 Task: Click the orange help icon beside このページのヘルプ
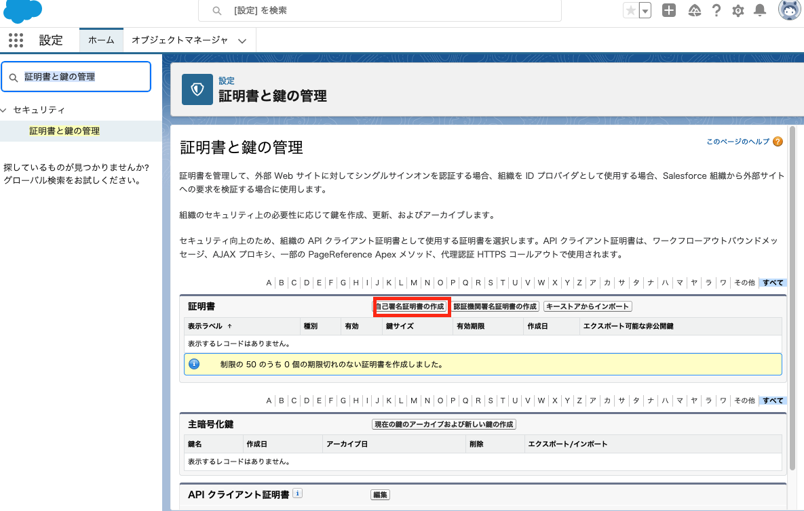777,141
